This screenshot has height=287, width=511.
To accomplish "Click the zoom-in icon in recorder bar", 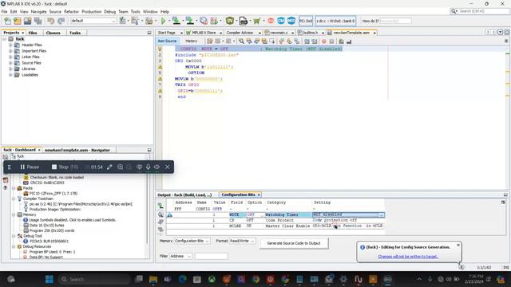I will click(121, 167).
